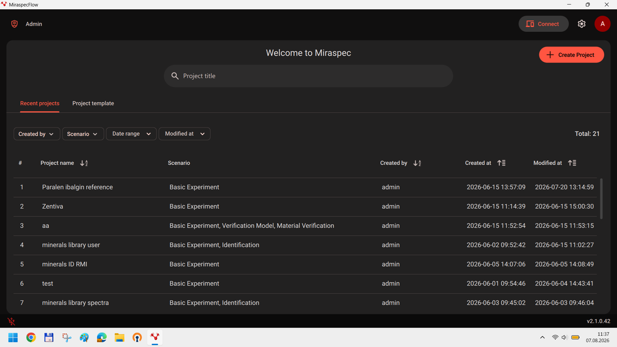Switch to Project template tab

point(93,104)
